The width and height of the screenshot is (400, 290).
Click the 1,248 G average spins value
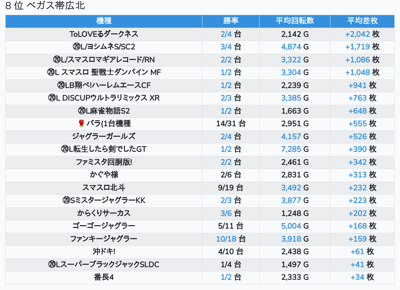[295, 213]
